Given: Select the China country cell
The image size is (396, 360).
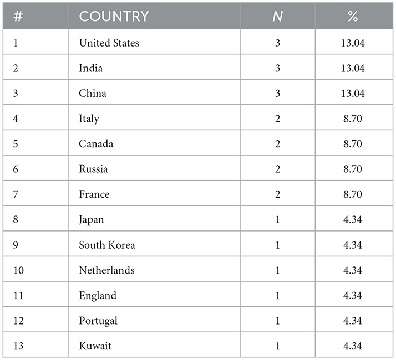Looking at the screenshot, I should pos(92,93).
